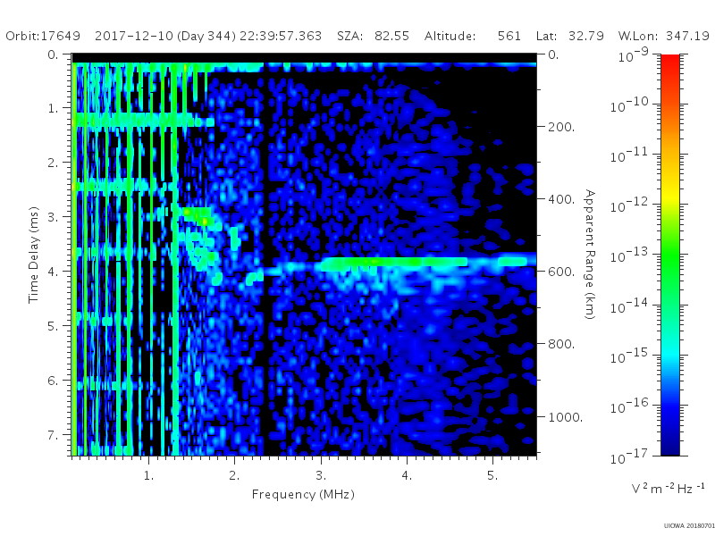
Task: Click the 200. apparent range tick label
Action: pyautogui.click(x=561, y=127)
